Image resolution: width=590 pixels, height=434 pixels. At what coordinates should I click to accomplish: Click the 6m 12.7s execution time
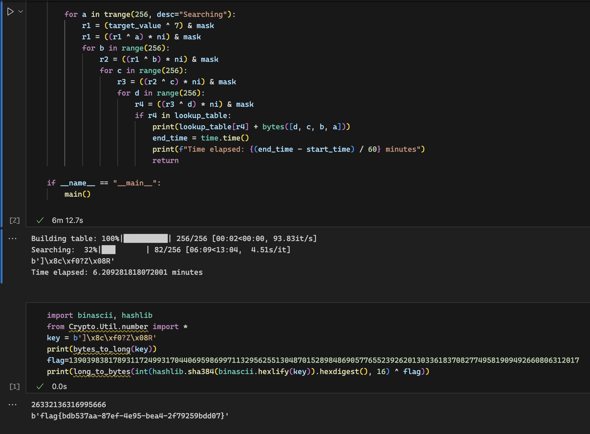point(68,220)
